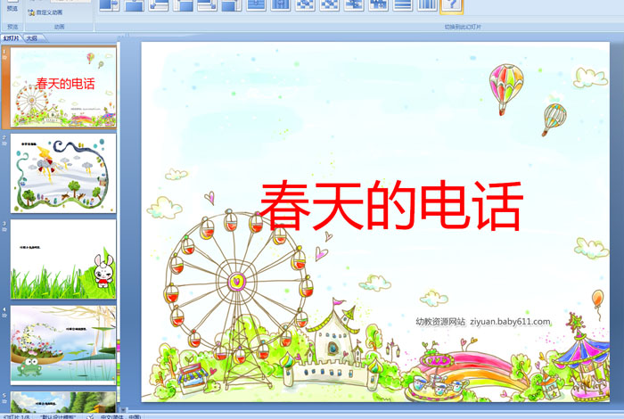Click the 预览 preview animation button
The width and height of the screenshot is (624, 419).
12,6
